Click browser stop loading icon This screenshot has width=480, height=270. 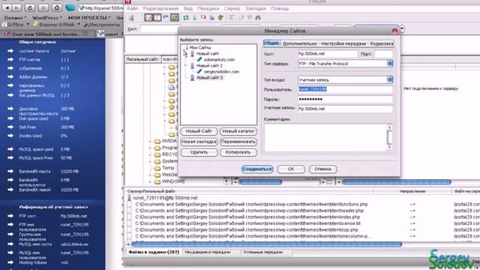(43, 7)
